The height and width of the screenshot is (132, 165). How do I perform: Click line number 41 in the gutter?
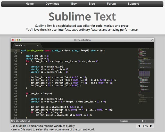click(x=16, y=77)
